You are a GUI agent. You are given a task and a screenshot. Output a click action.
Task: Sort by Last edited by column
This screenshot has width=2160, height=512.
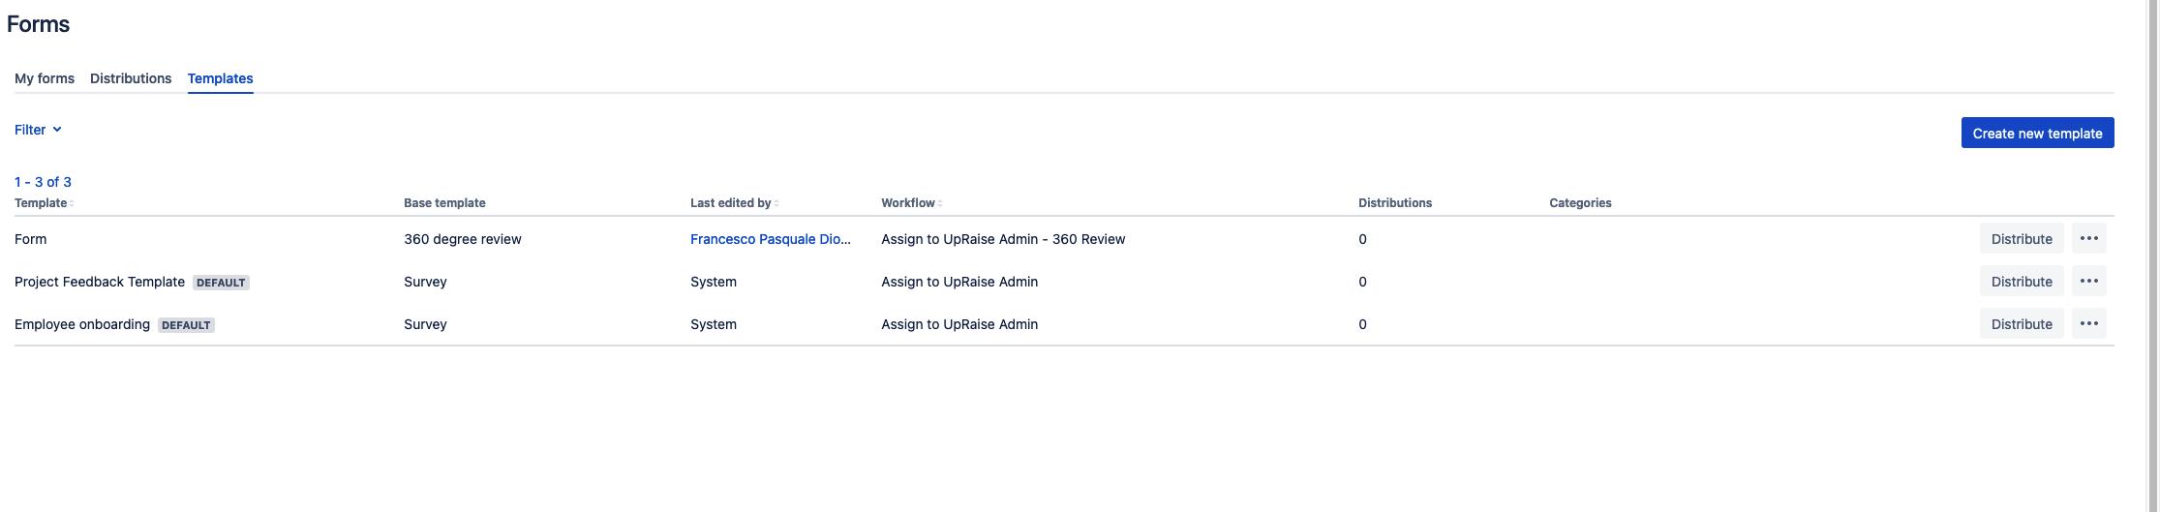click(734, 203)
